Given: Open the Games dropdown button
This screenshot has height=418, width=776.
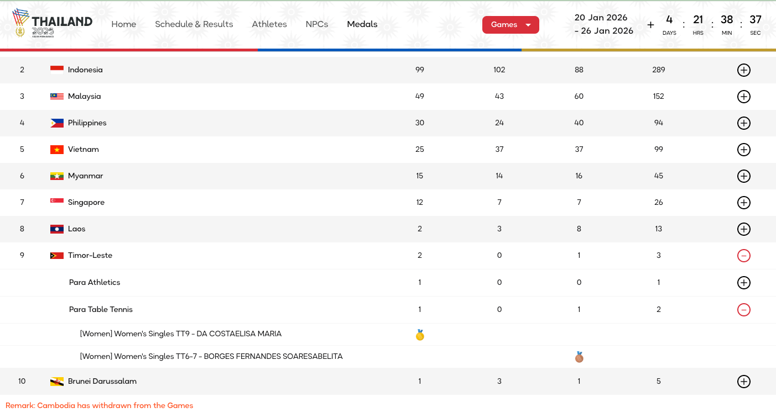Looking at the screenshot, I should (511, 25).
